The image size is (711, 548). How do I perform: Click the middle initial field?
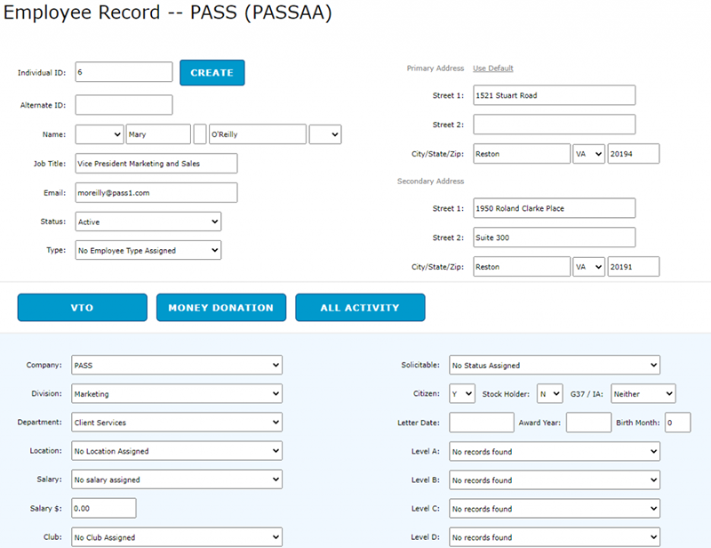tap(200, 134)
